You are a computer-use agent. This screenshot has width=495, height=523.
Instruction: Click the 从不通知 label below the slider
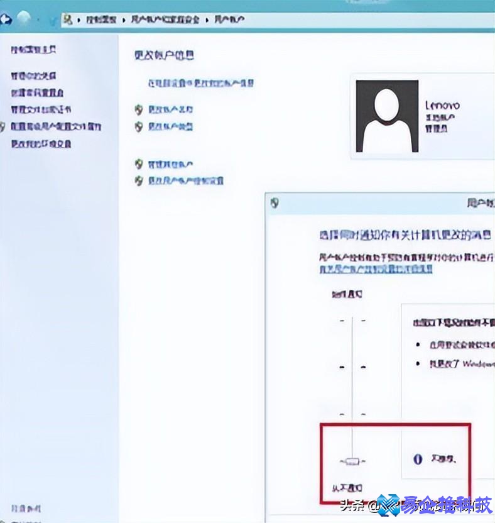[x=347, y=488]
